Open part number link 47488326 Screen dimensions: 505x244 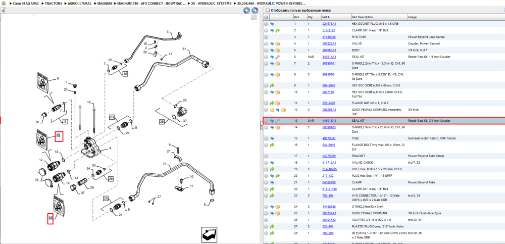[329, 37]
